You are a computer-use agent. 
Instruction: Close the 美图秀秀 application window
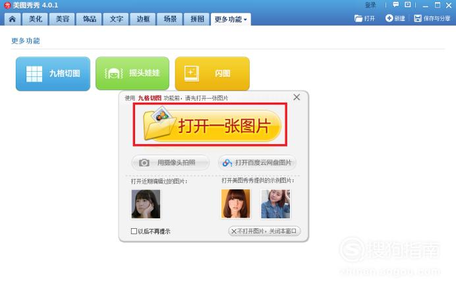tap(449, 5)
